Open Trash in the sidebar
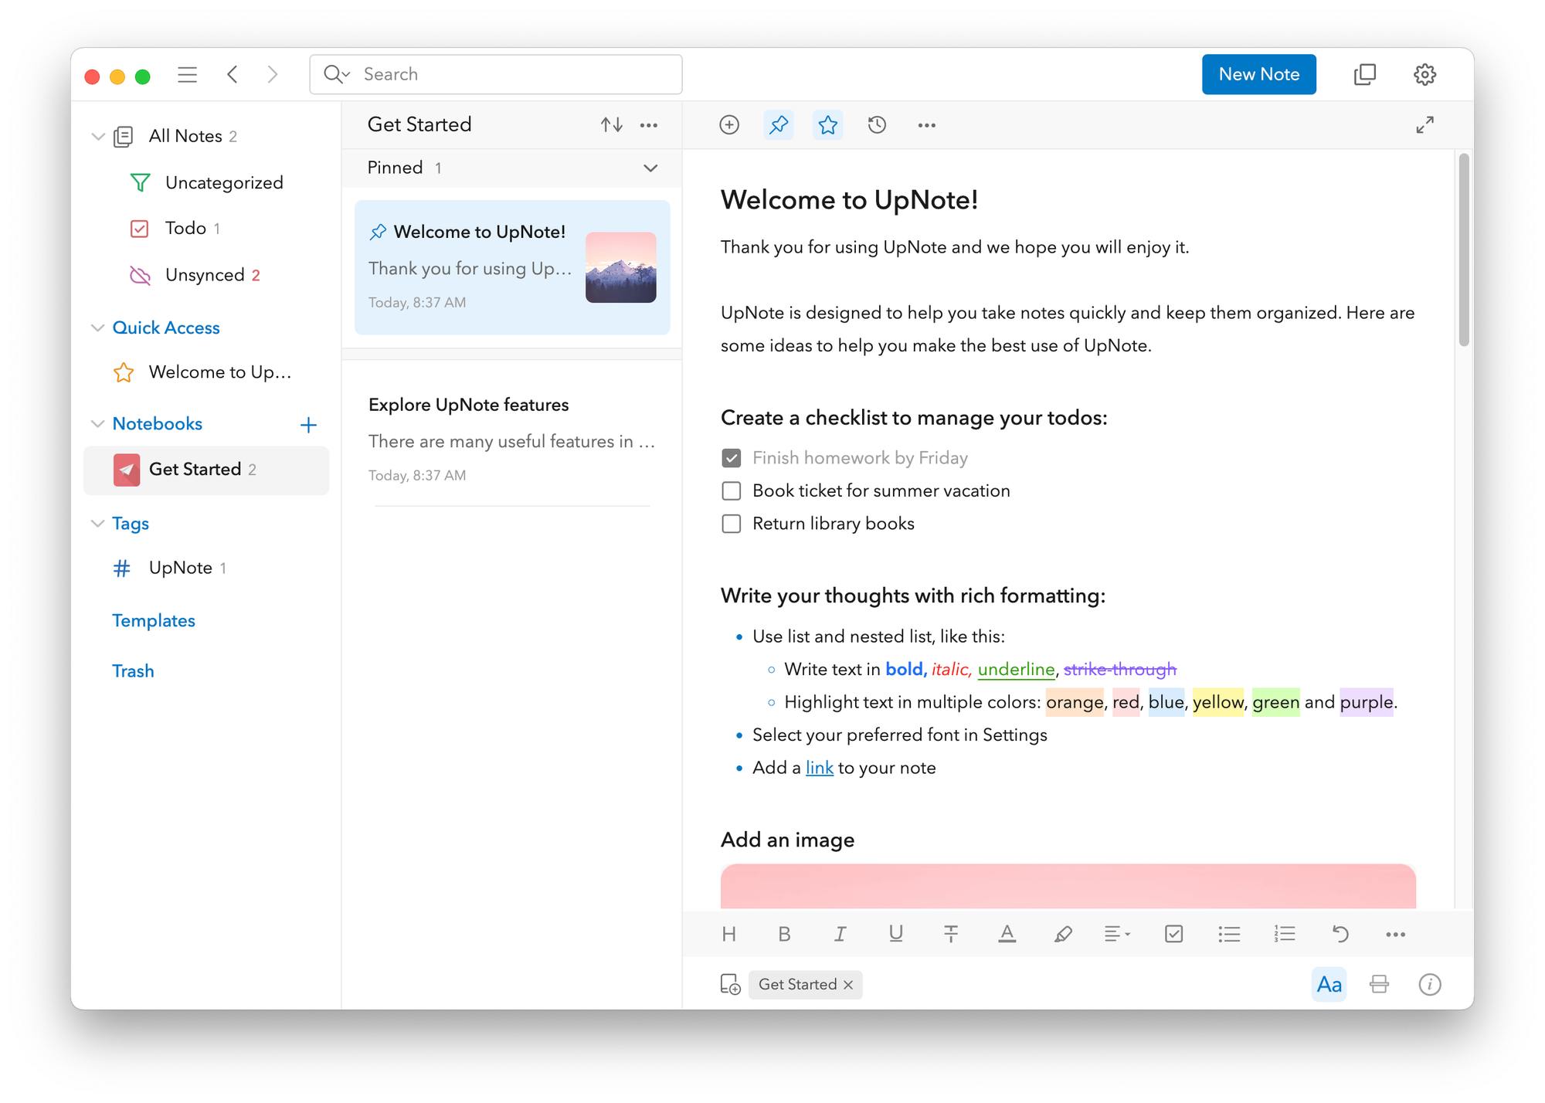The image size is (1545, 1103). coord(133,670)
